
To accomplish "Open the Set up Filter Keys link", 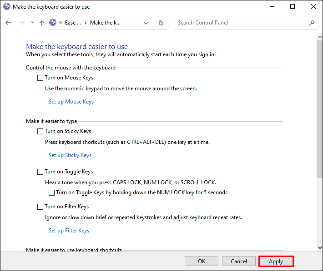I will 69,231.
